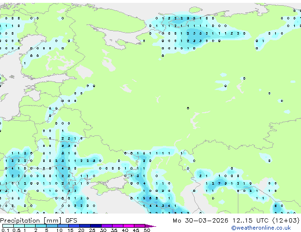Click the 0.5 legend scale label
Viewport: 301px width, 232px height.
coord(16,230)
